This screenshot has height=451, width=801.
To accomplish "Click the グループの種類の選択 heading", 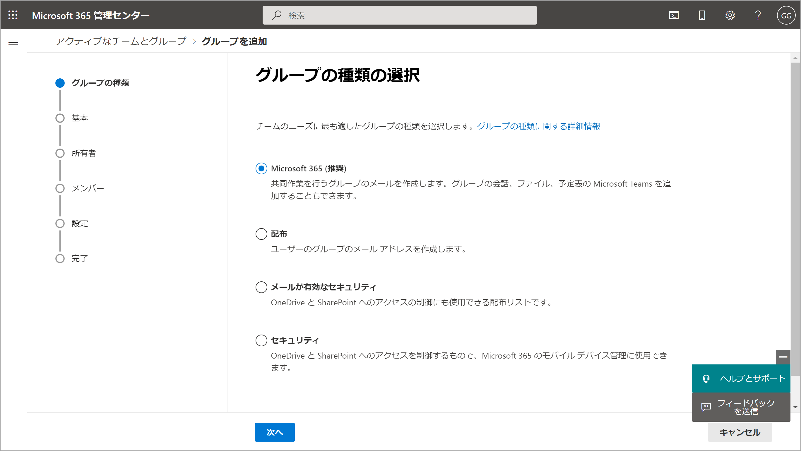I will pyautogui.click(x=337, y=75).
